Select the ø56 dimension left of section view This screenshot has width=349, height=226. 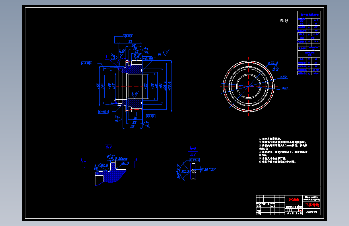pyautogui.click(x=98, y=86)
